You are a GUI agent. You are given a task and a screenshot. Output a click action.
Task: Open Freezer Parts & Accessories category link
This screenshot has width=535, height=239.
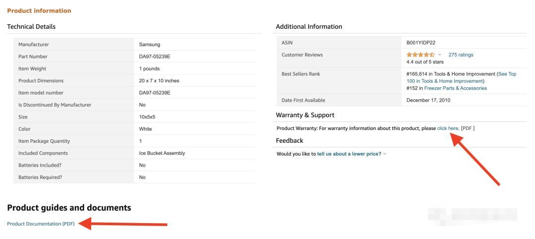(x=455, y=88)
